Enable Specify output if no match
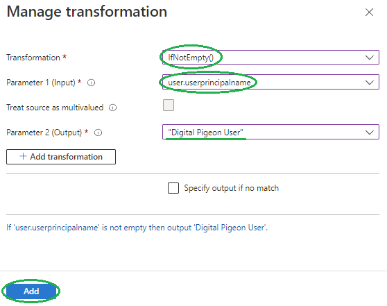Viewport: 387px width, 306px height. tap(173, 188)
